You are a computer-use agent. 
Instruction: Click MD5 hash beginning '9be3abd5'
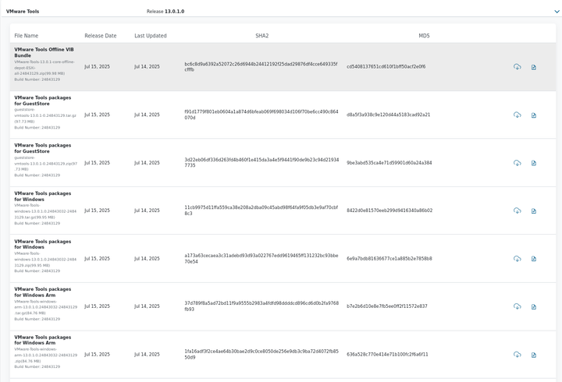click(x=389, y=162)
